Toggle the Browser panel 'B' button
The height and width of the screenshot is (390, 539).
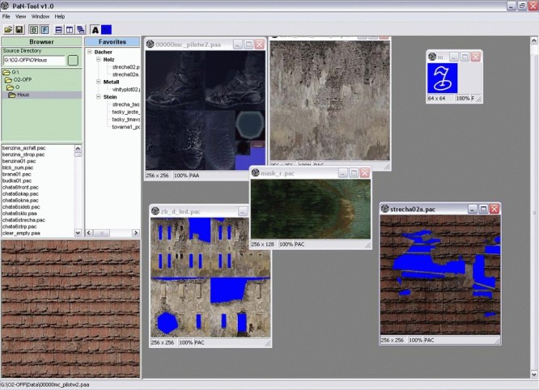[x=33, y=29]
